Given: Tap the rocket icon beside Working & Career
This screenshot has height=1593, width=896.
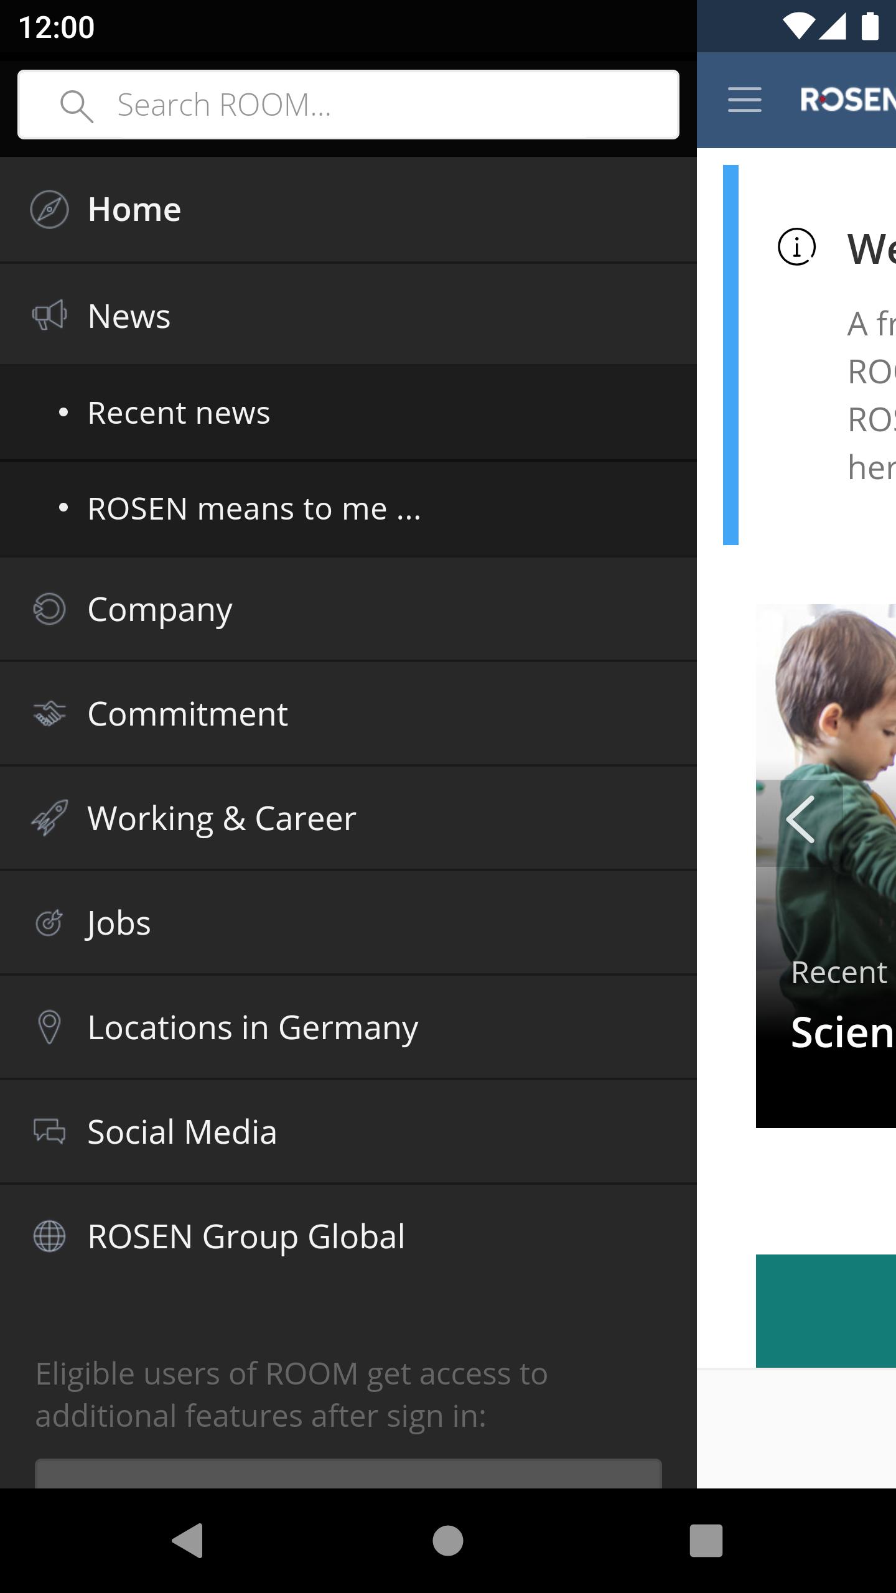Looking at the screenshot, I should pos(49,818).
